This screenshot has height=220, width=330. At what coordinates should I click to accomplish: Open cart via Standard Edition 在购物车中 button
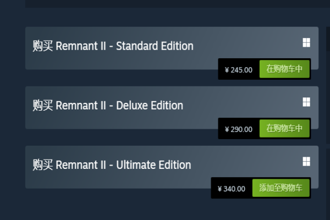click(x=284, y=69)
